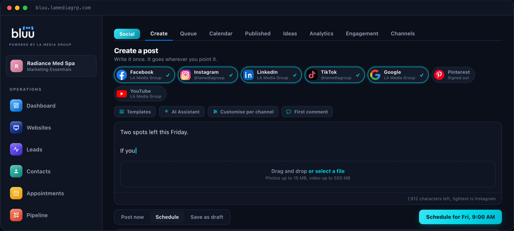Image resolution: width=514 pixels, height=231 pixels.
Task: Click the Facebook logo icon
Action: tap(122, 75)
